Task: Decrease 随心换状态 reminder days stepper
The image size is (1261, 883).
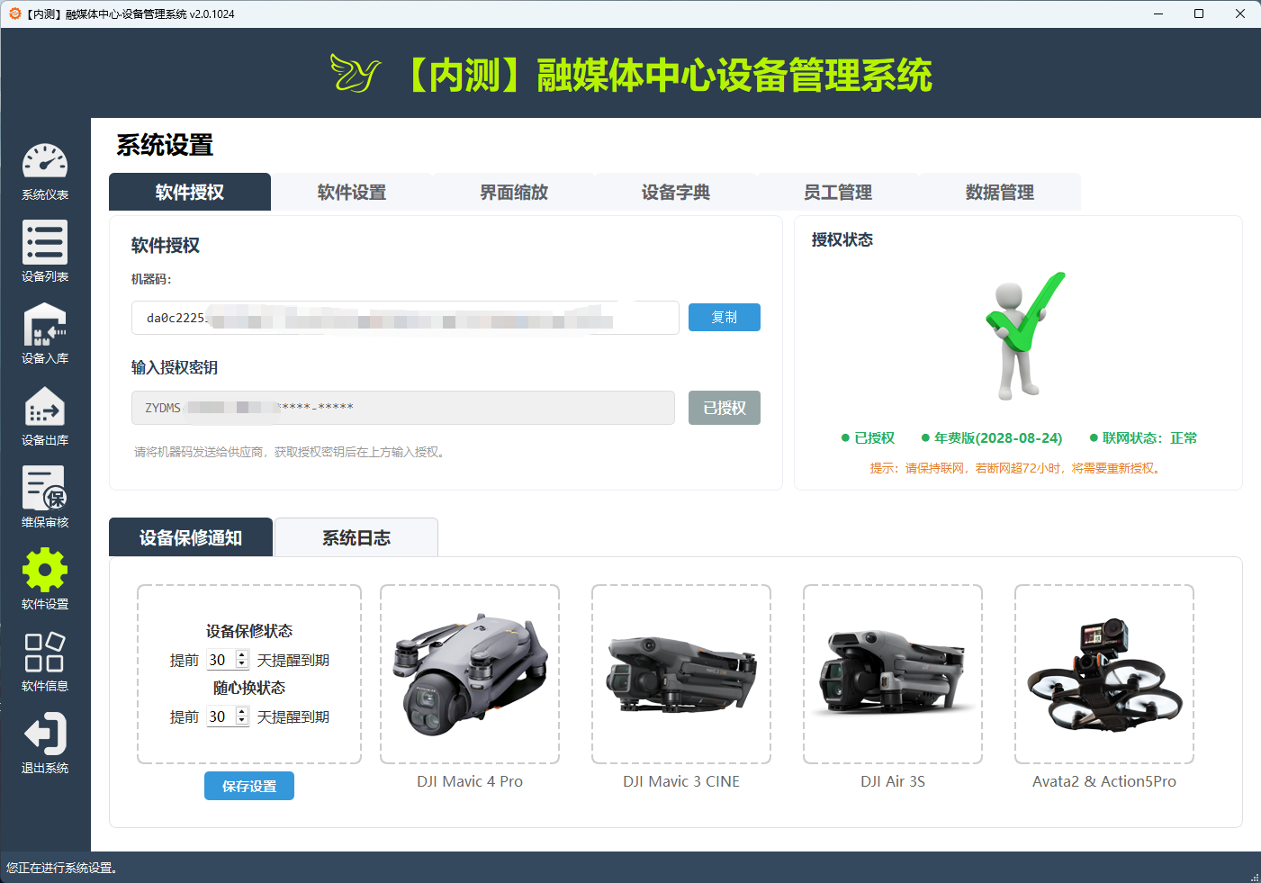Action: coord(242,722)
